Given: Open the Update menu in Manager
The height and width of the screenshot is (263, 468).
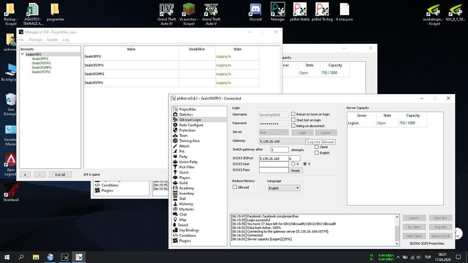Looking at the screenshot, I should [x=53, y=40].
